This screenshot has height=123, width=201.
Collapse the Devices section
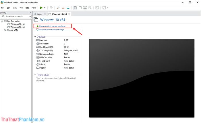35,37
